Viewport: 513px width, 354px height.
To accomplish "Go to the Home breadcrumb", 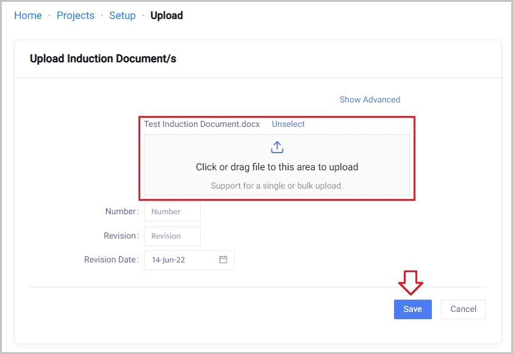I will [28, 15].
